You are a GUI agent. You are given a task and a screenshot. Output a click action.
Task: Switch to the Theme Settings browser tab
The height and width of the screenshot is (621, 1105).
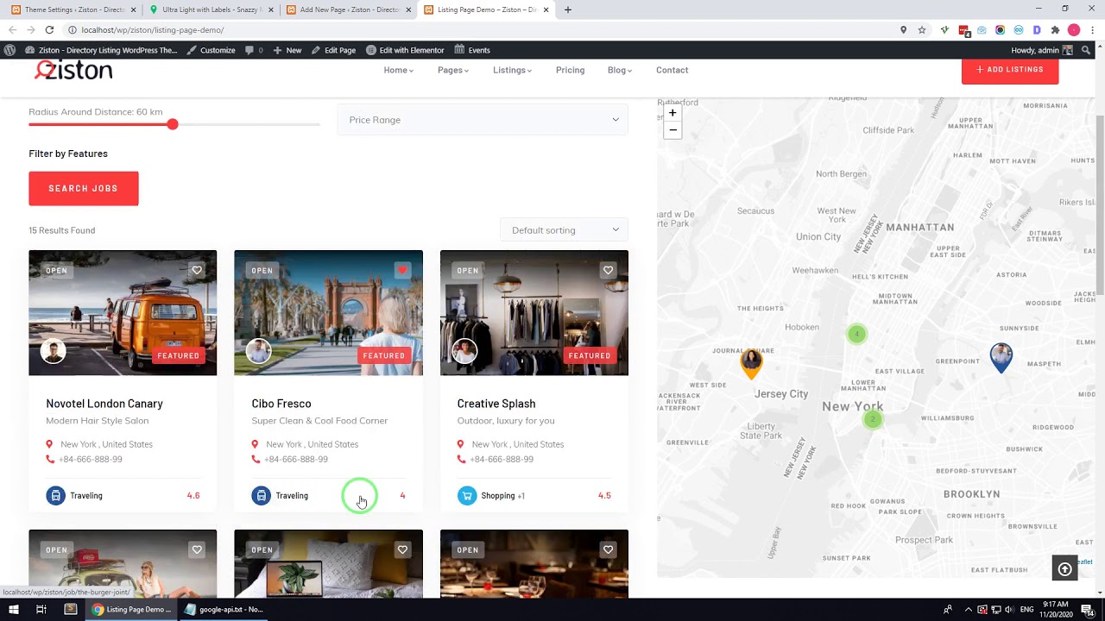pyautogui.click(x=73, y=10)
